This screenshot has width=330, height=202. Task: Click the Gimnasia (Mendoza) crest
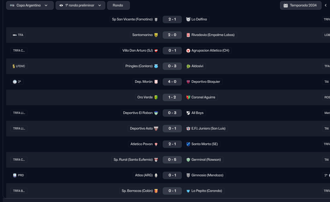(188, 175)
